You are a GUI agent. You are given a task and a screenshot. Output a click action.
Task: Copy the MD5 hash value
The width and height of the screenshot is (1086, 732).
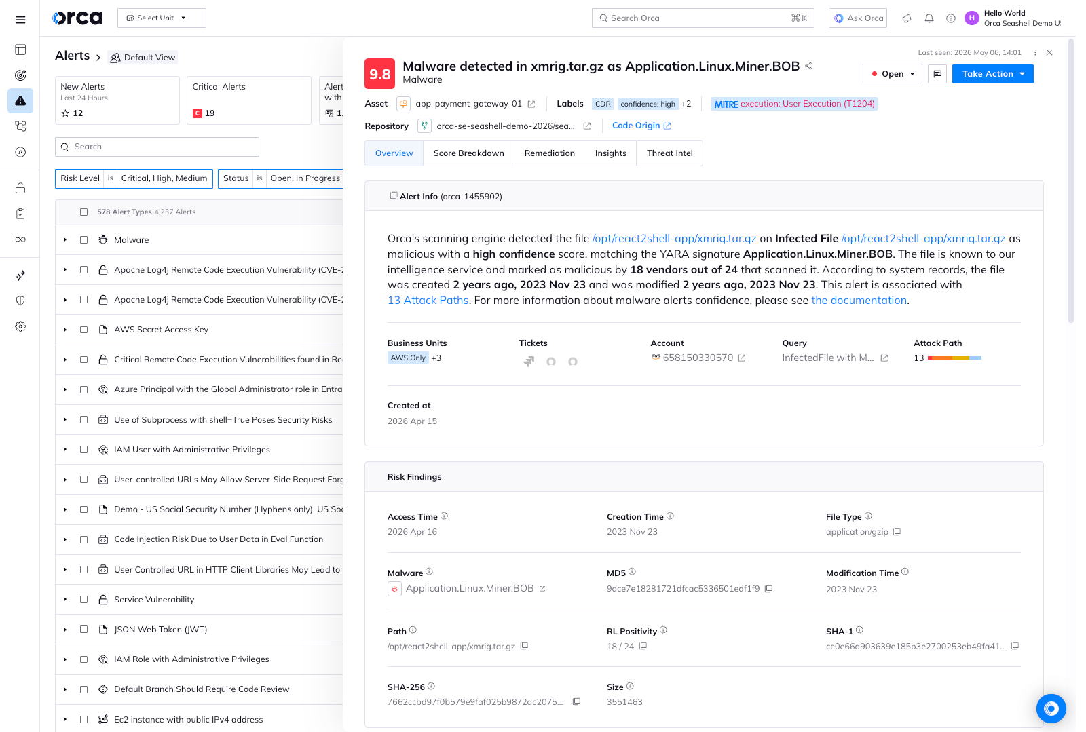pos(769,589)
